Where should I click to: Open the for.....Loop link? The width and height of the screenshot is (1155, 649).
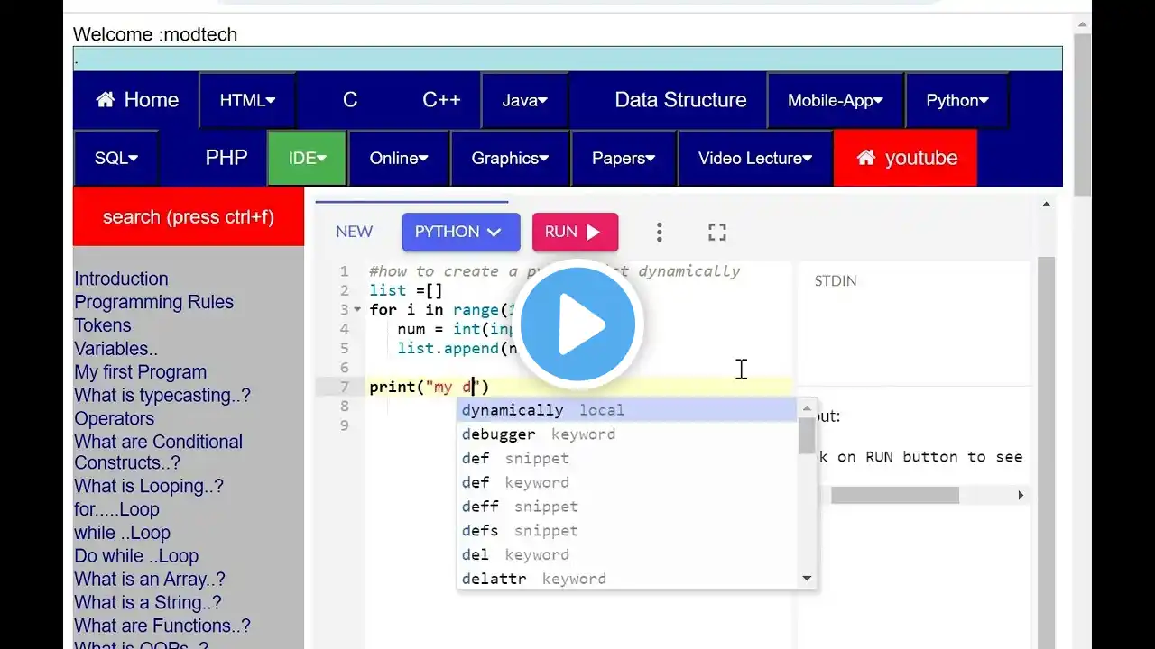116,510
